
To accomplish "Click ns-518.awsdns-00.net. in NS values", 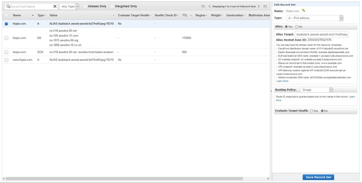I will tap(63, 30).
